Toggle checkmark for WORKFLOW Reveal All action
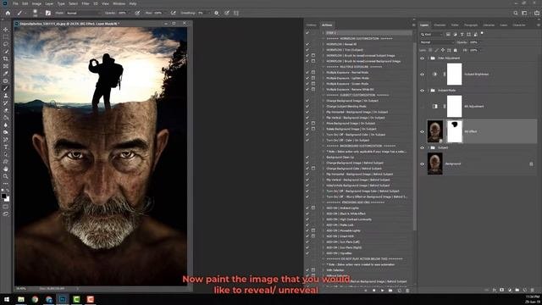 point(307,44)
